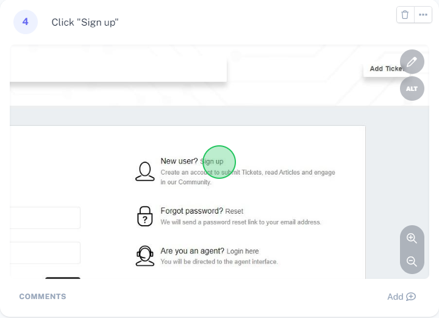
Task: Delete this step with the trash icon
Action: (x=405, y=15)
